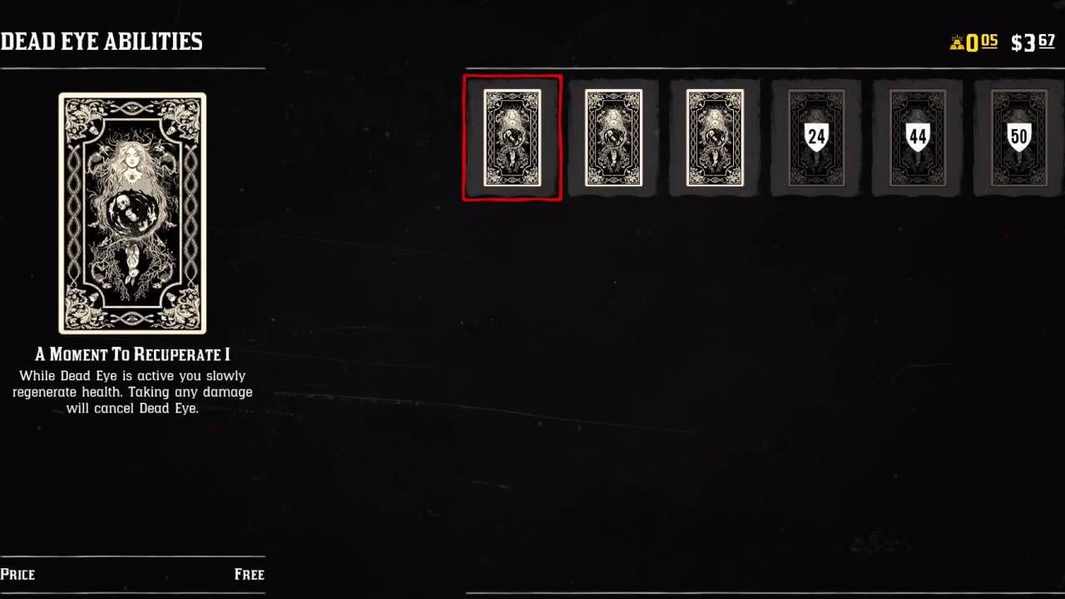Click the A Moment To Recuperate I title
The image size is (1065, 599).
(x=132, y=354)
